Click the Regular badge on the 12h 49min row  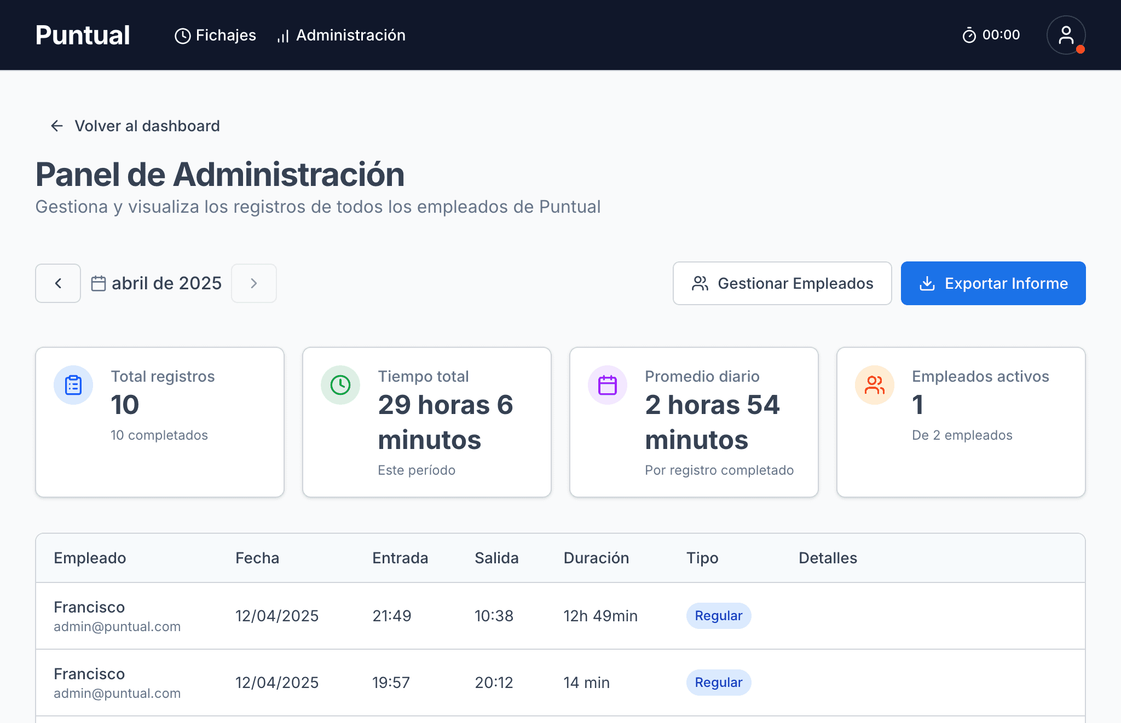tap(718, 616)
